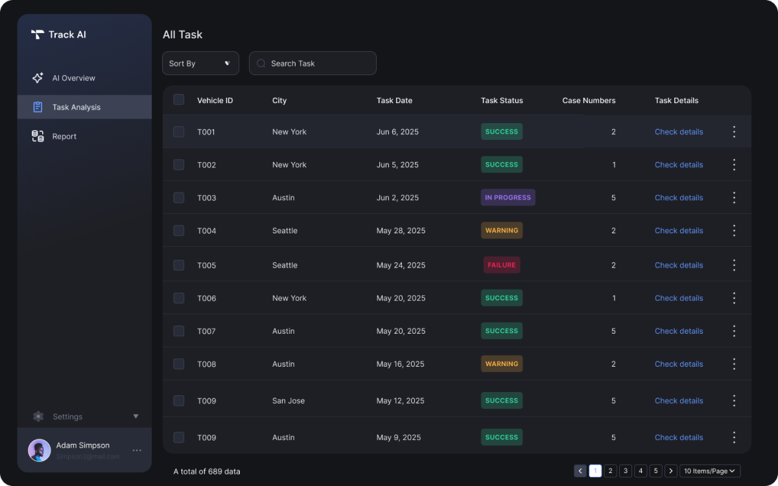Open AI Overview via its sparkle icon
Screen dimensions: 778x486
38,78
